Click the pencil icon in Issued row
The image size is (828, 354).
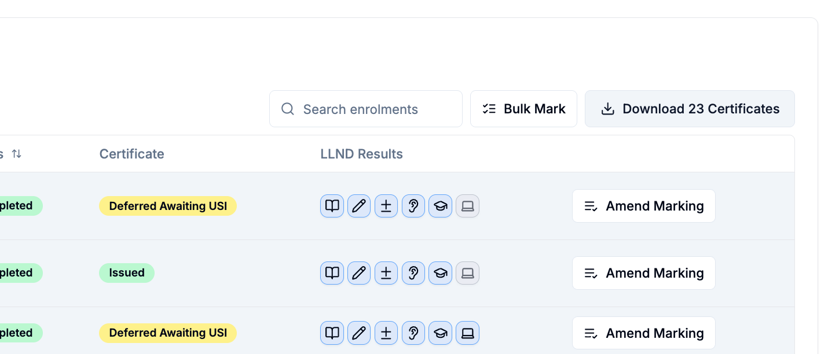coord(359,273)
